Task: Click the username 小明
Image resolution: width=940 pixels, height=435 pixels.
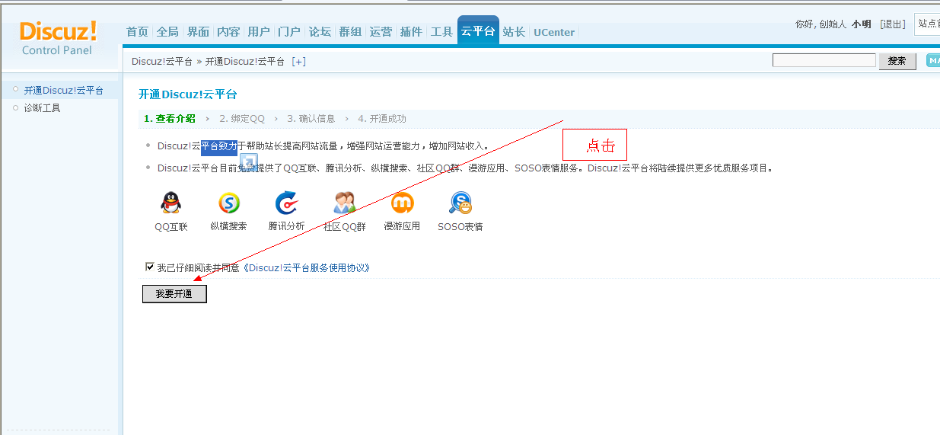Action: (862, 24)
